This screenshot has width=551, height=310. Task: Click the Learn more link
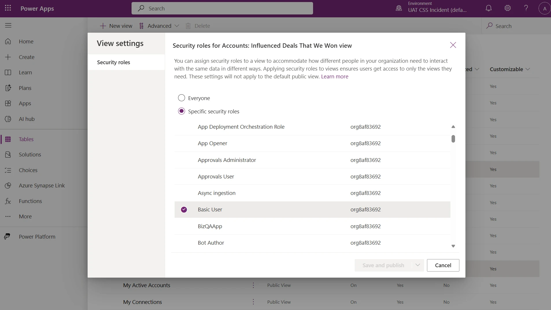[x=334, y=76]
